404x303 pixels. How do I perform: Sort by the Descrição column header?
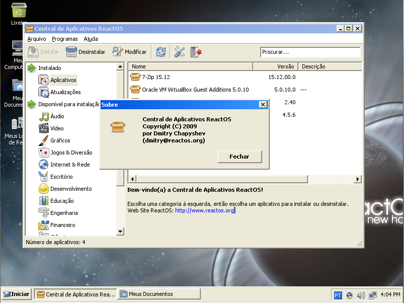pyautogui.click(x=330, y=66)
